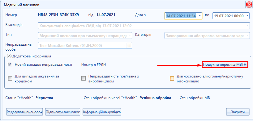Viewport: 253px width, 121px height.
Task: Toggle Новий випадок непрацездатності checkbox
Action: coord(10,65)
